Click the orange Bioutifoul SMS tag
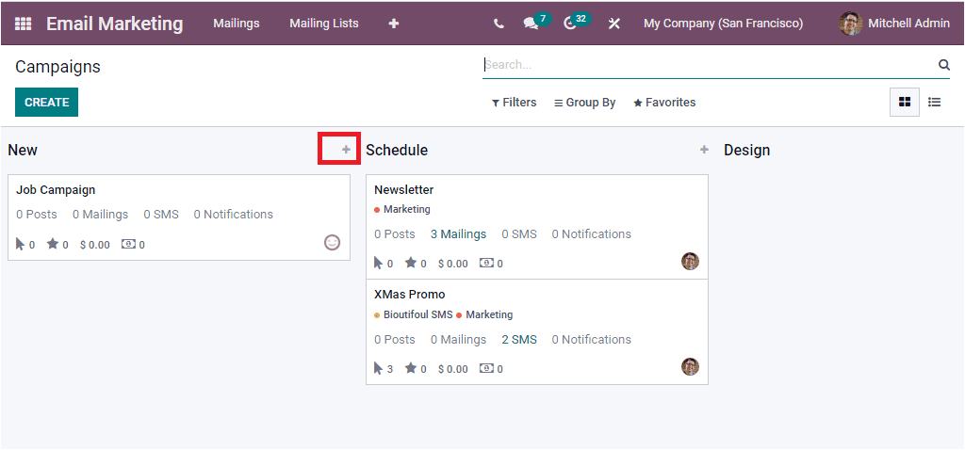The width and height of the screenshot is (965, 450). (414, 314)
